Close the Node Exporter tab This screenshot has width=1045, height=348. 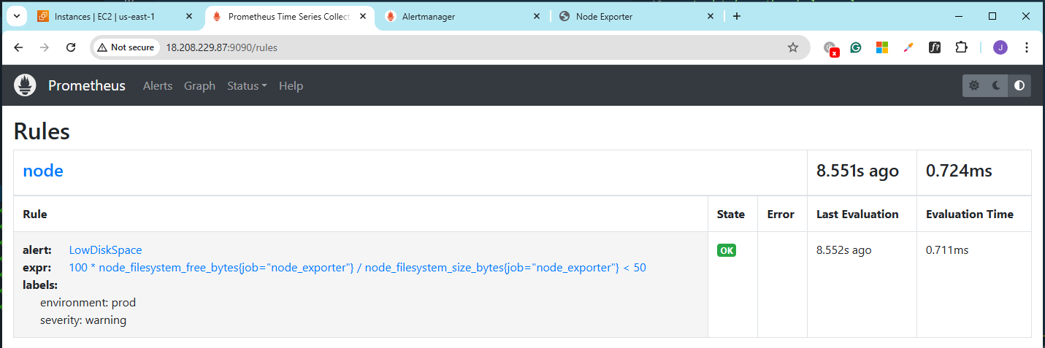pyautogui.click(x=711, y=16)
